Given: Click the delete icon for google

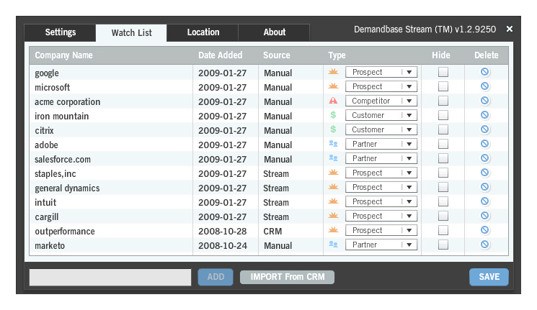Looking at the screenshot, I should coord(484,72).
